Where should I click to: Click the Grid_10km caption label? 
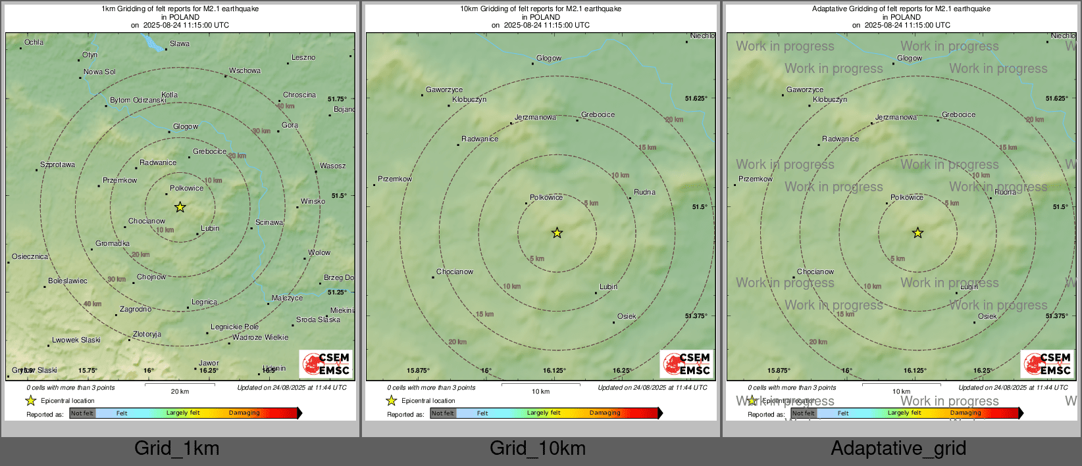pos(538,448)
